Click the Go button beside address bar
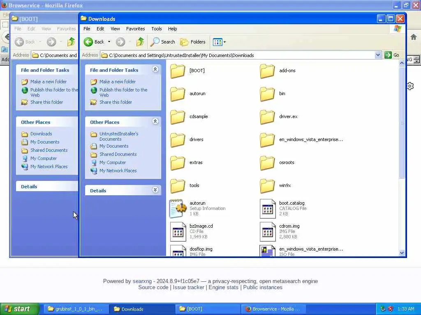The image size is (421, 315). click(x=392, y=55)
